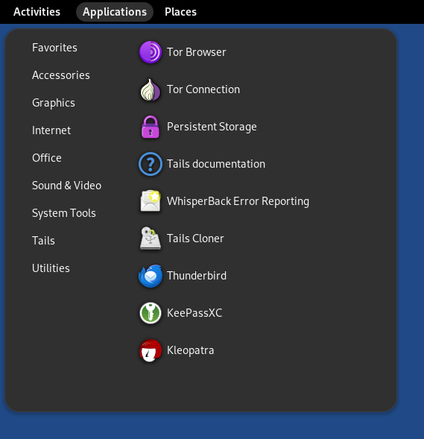Open the System Tools category
The height and width of the screenshot is (439, 424).
click(64, 213)
